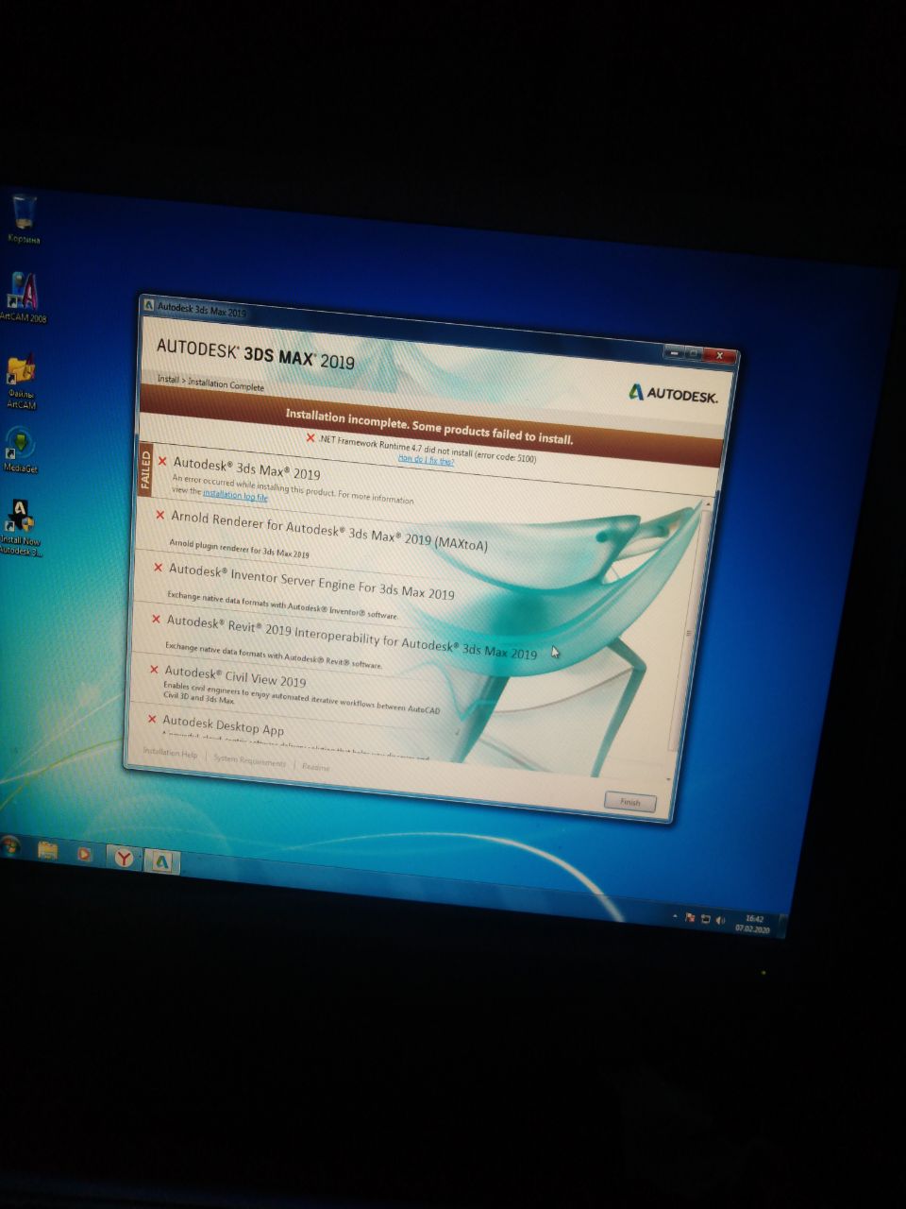Open the Install Now Autodesk desktop shortcut
Screen dimensions: 906x1209
coord(20,527)
